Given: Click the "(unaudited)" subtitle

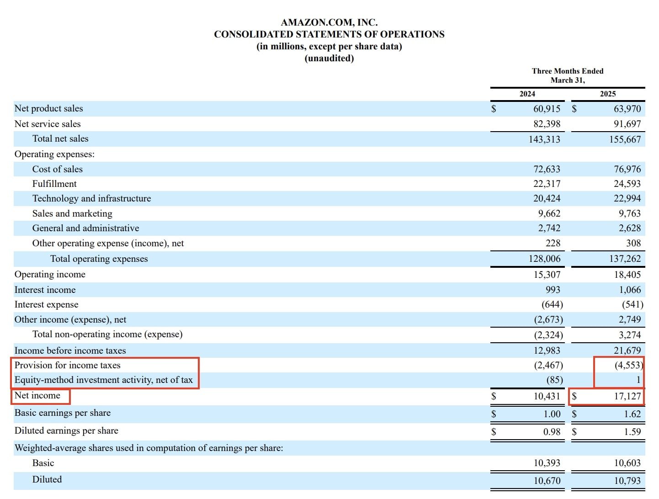Looking at the screenshot, I should click(329, 58).
